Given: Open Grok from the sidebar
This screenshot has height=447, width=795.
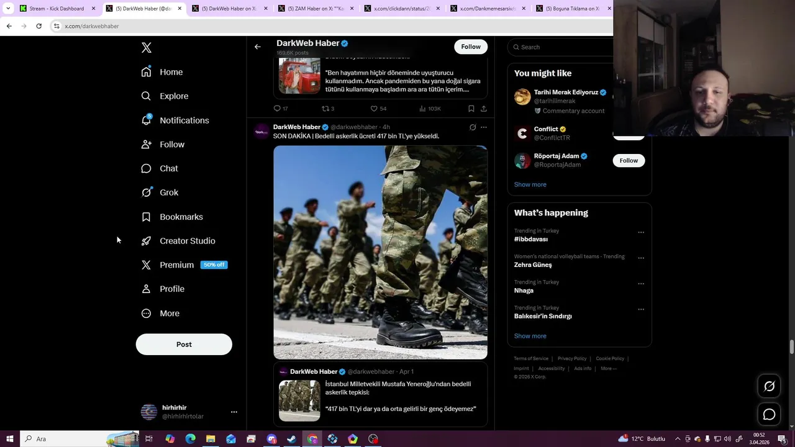Looking at the screenshot, I should coord(160,192).
